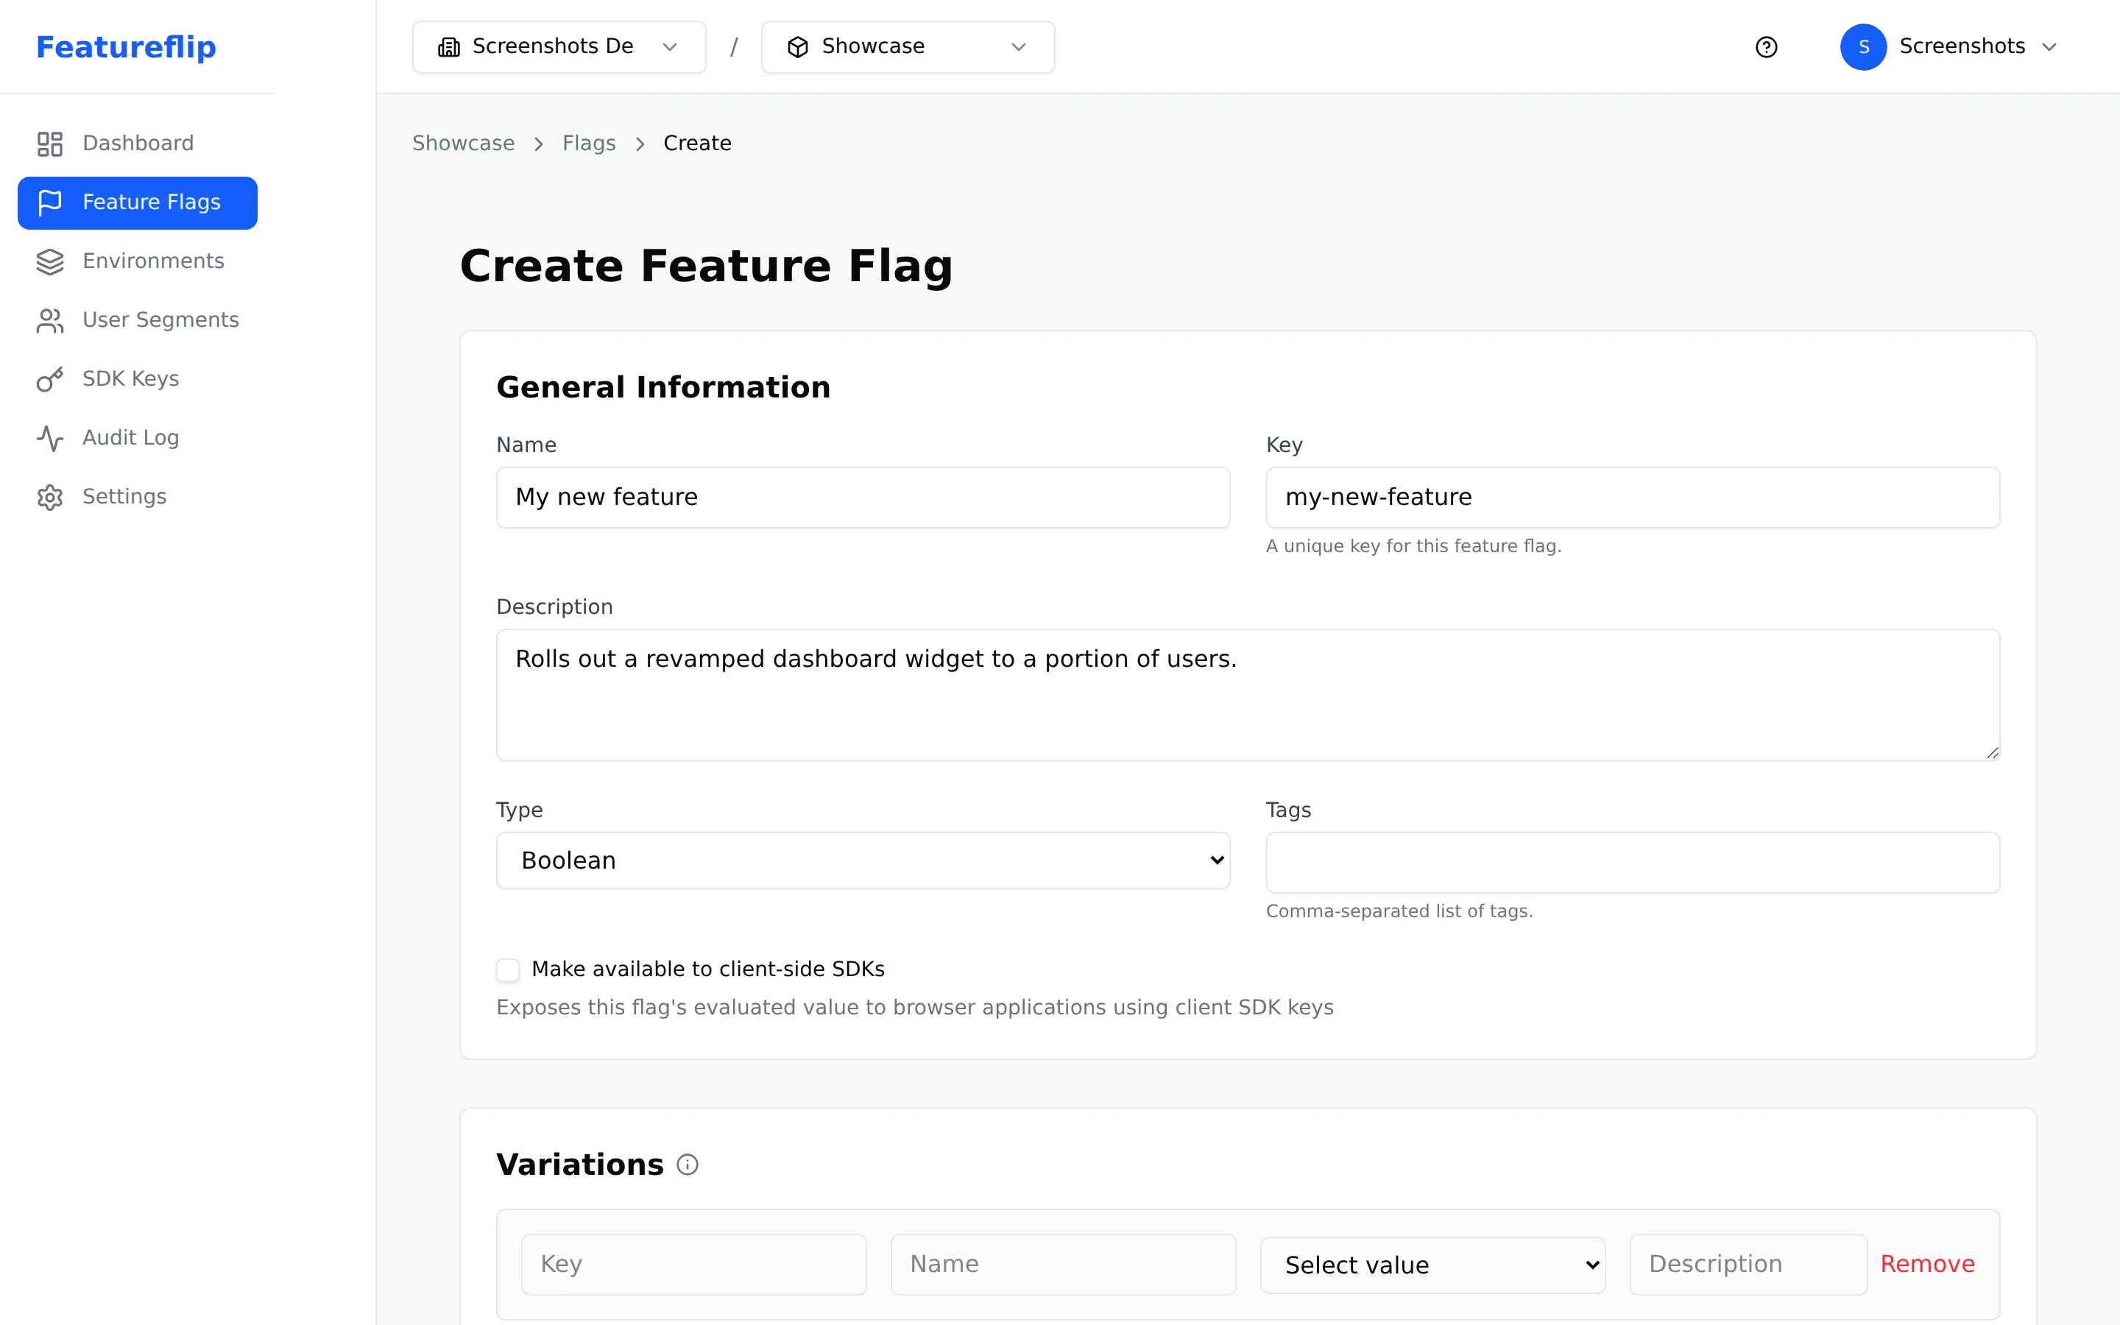Click the Dashboard grid icon in sidebar
The height and width of the screenshot is (1325, 2120).
point(50,144)
